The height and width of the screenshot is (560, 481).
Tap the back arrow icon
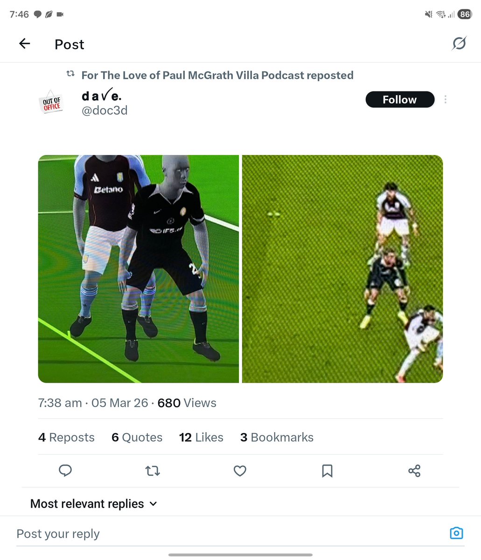[24, 44]
